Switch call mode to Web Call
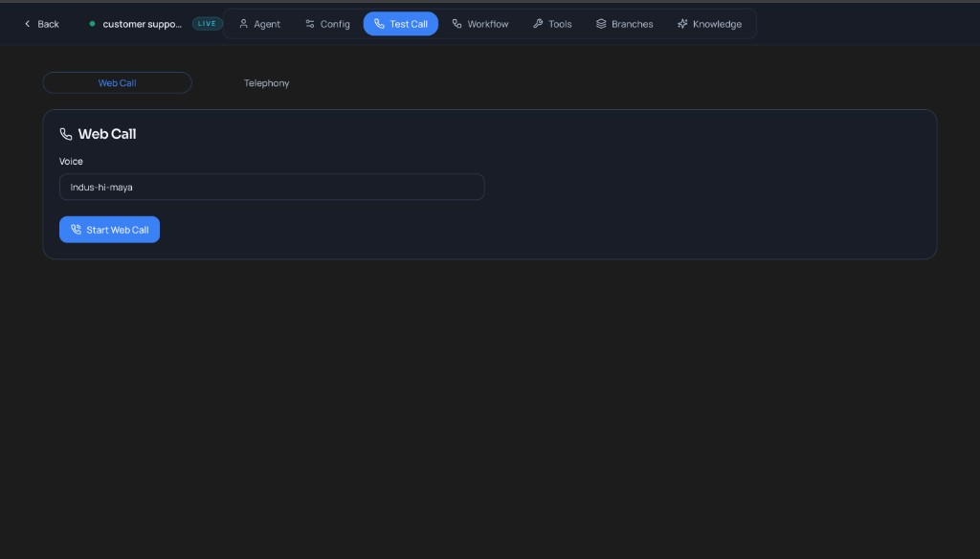The image size is (980, 559). click(x=117, y=83)
